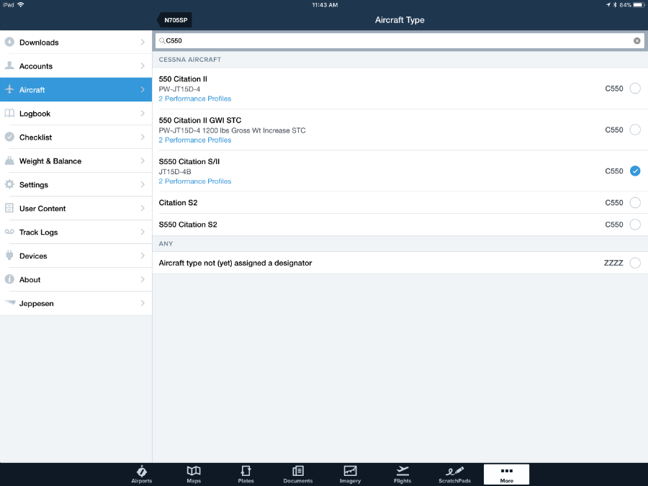Click the Devices plug icon
Screen dimensions: 648x486
[x=9, y=256]
